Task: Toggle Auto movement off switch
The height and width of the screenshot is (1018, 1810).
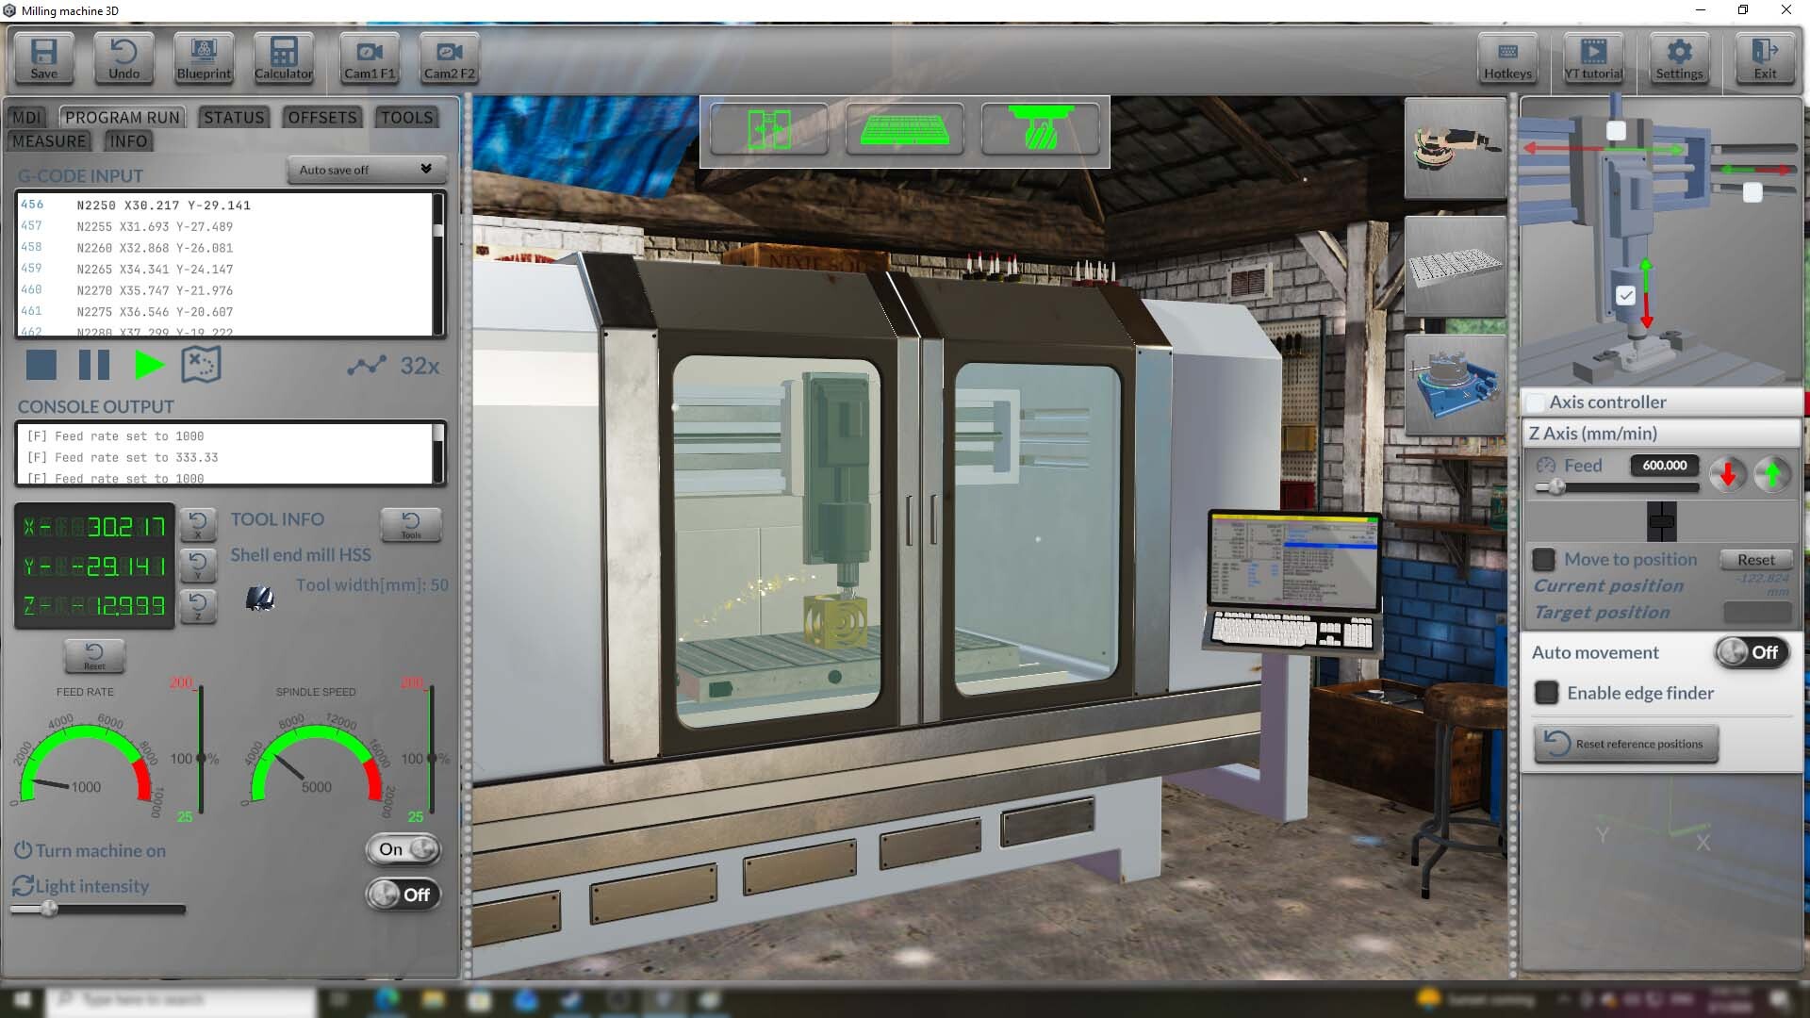Action: coord(1751,651)
